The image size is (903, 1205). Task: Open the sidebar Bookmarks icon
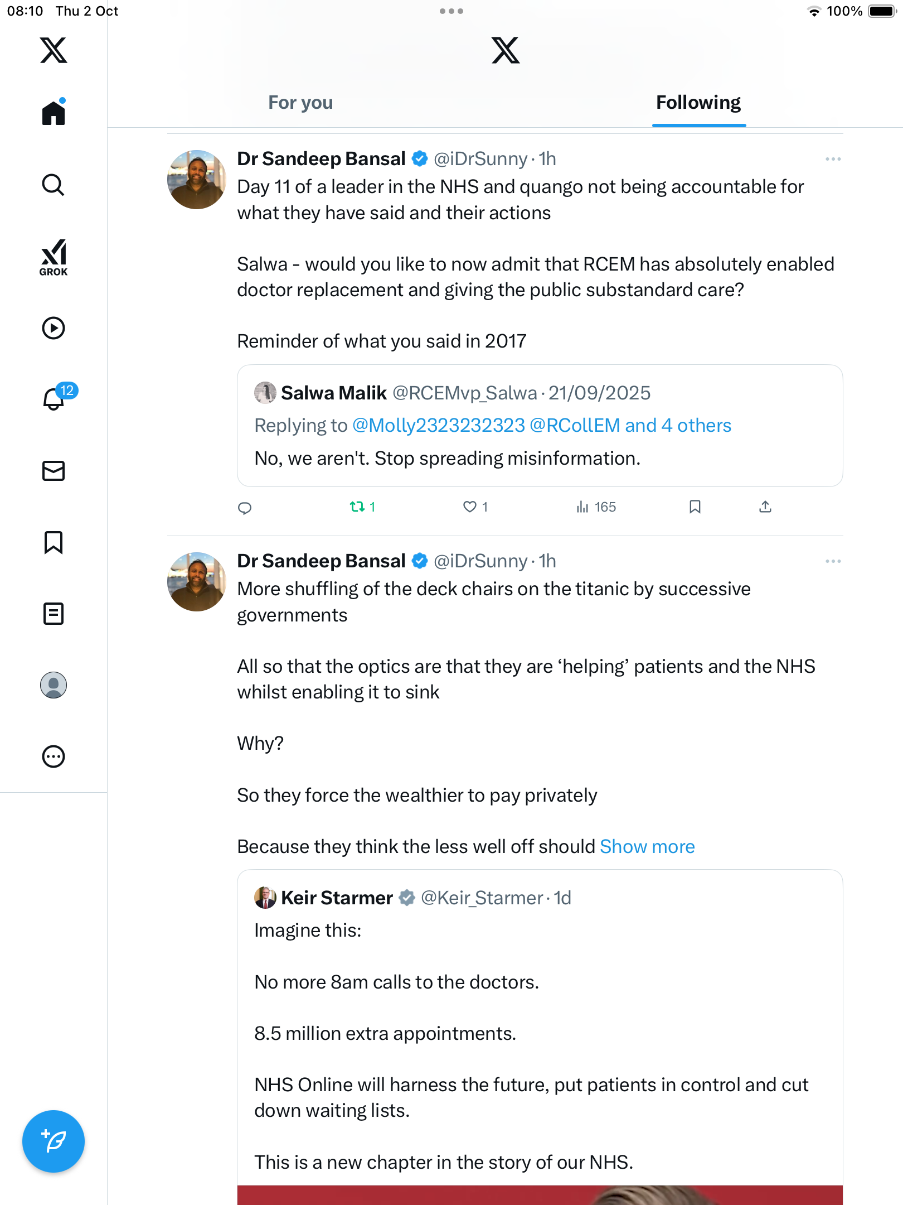coord(54,542)
